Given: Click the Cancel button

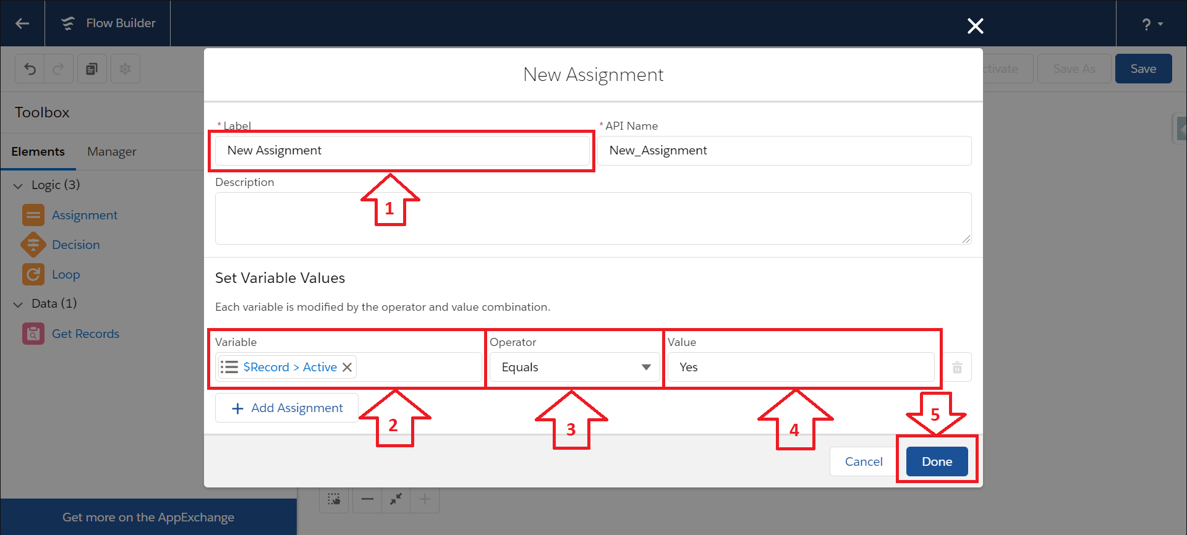Looking at the screenshot, I should click(x=864, y=461).
